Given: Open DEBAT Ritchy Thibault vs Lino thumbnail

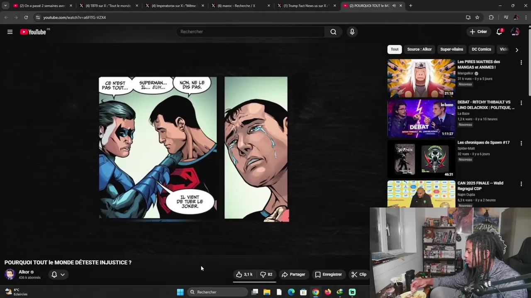Looking at the screenshot, I should click(421, 119).
